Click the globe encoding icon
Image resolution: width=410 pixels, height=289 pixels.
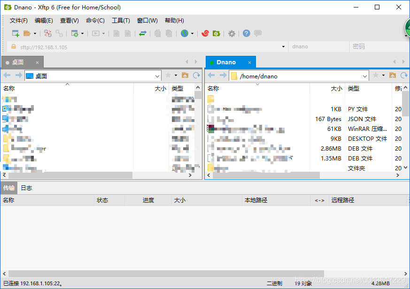(185, 33)
